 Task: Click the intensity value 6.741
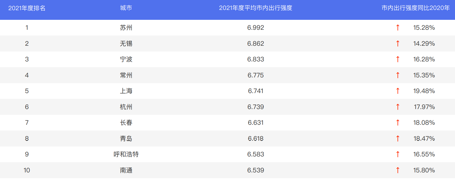click(256, 91)
